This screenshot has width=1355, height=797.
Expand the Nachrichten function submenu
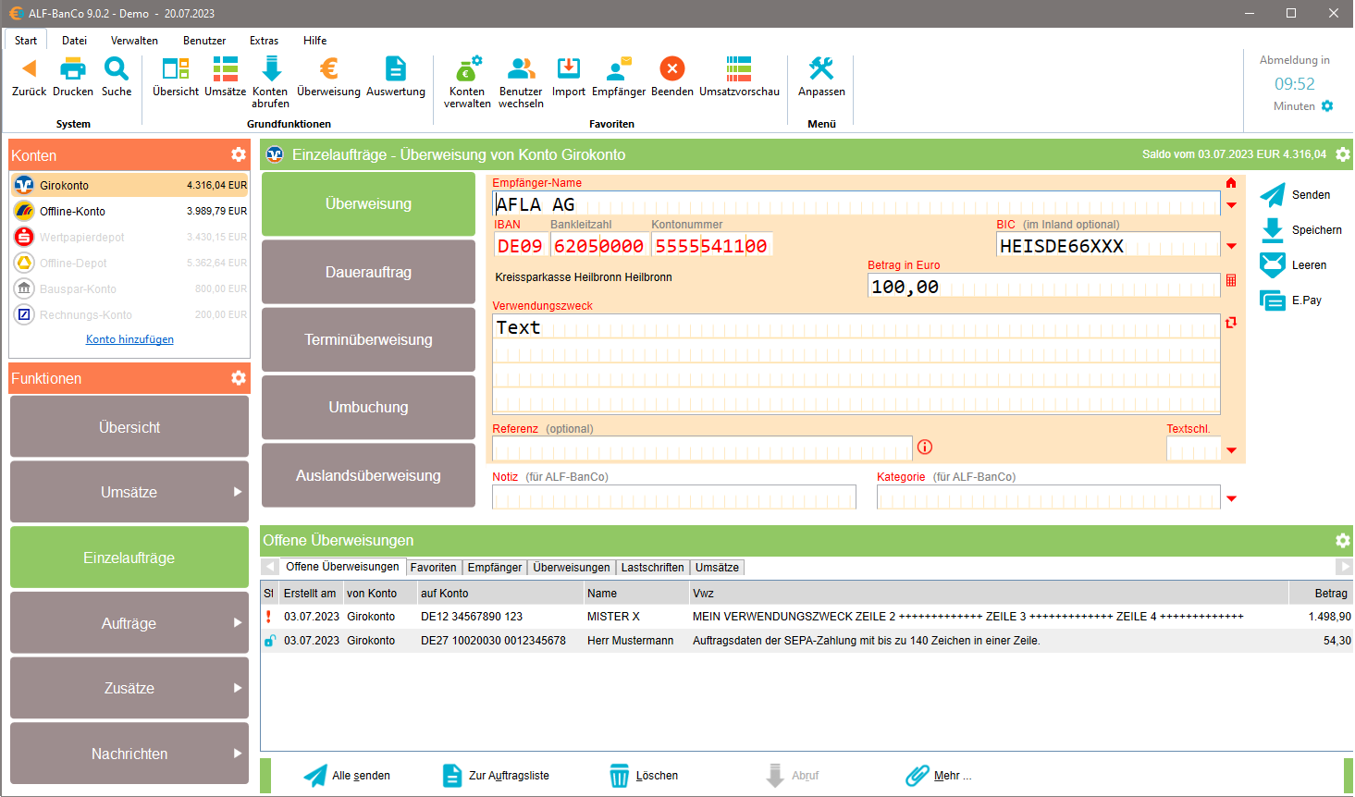(238, 754)
